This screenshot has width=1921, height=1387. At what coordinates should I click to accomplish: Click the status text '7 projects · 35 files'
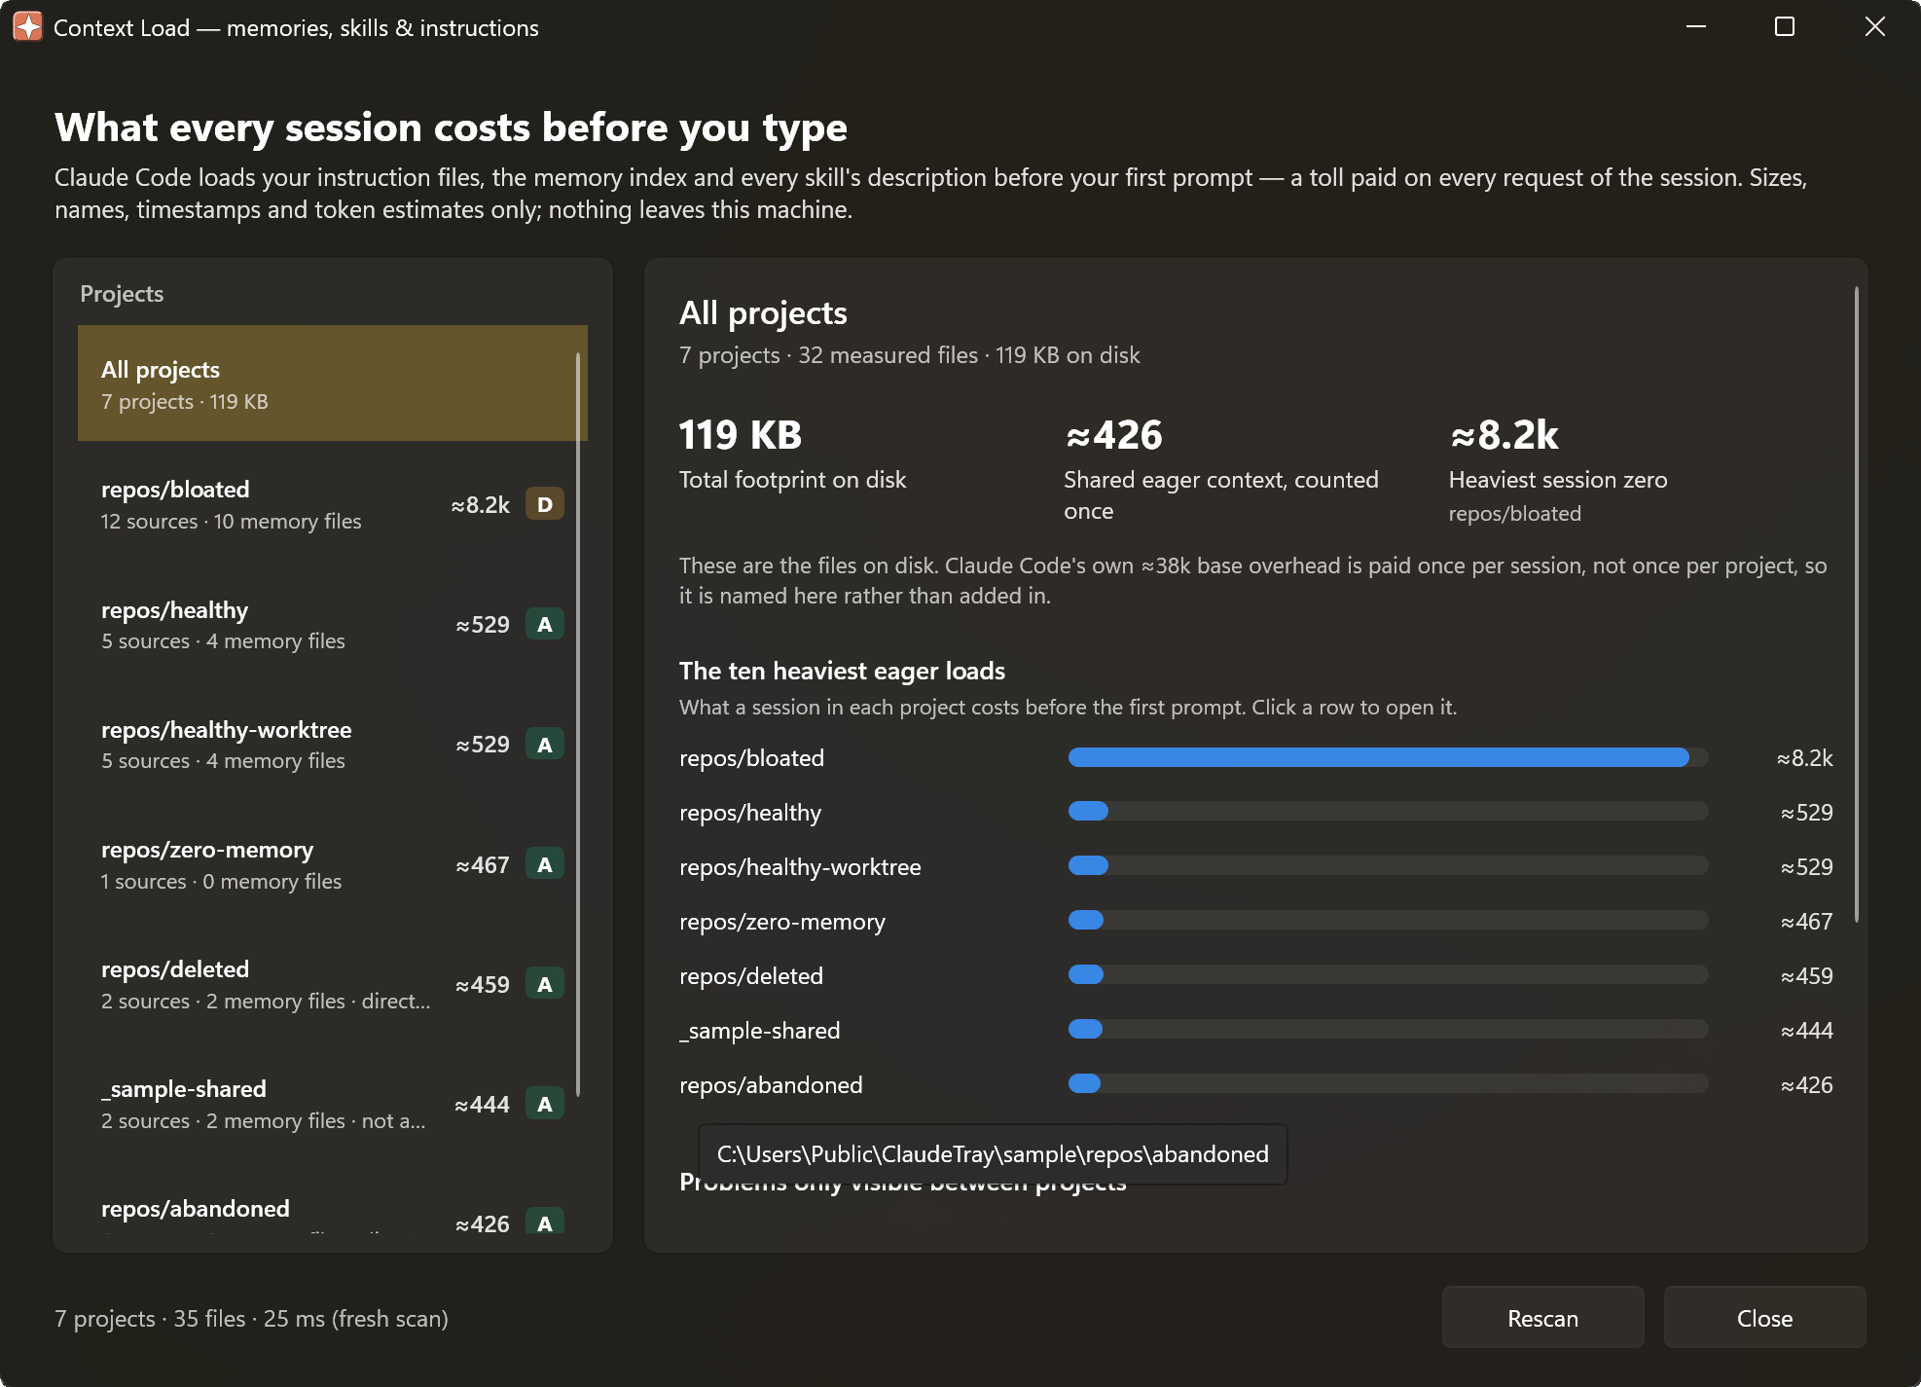[x=150, y=1319]
